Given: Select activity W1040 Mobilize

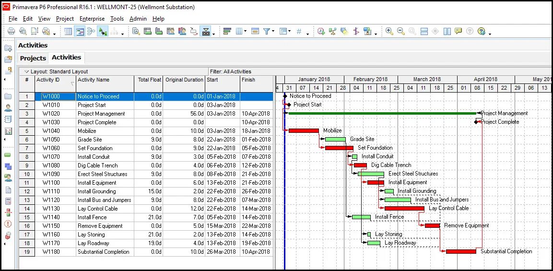Looking at the screenshot, I should [146, 131].
